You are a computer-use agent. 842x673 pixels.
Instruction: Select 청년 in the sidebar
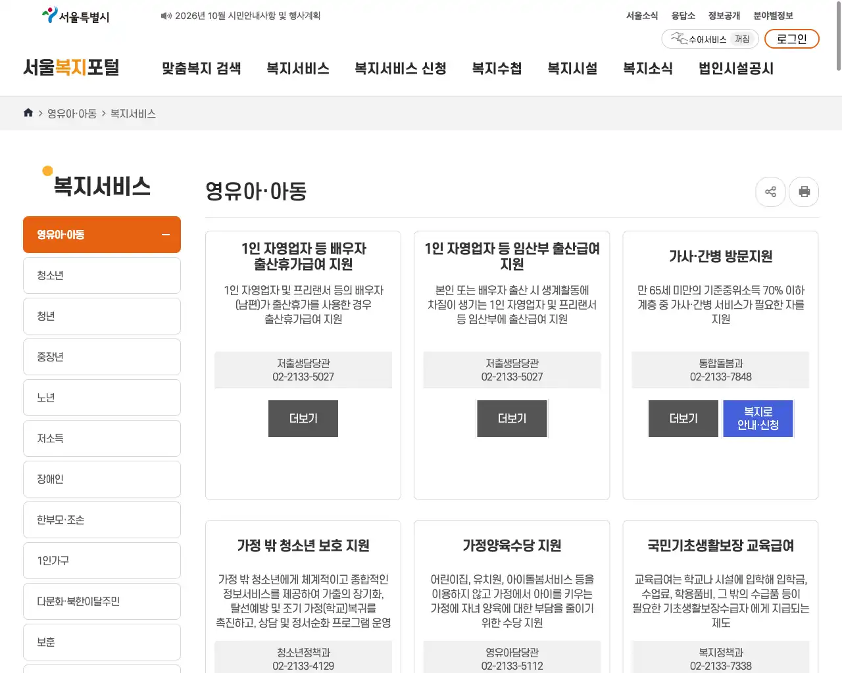(102, 316)
